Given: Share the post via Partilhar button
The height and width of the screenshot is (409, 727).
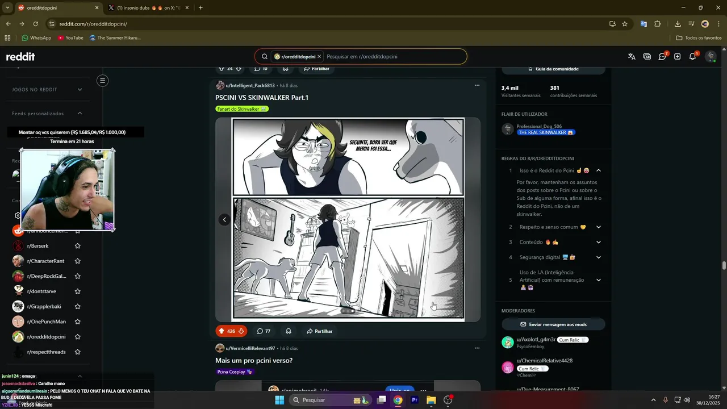Looking at the screenshot, I should (x=319, y=331).
